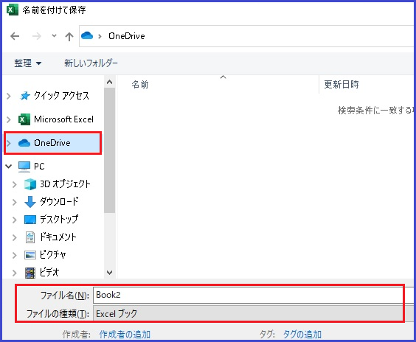Expand the ピクチャ folder node
The width and height of the screenshot is (416, 342).
(15, 255)
